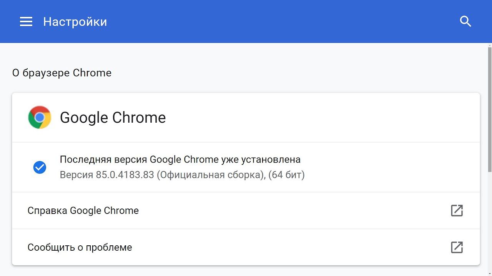The image size is (492, 276).
Task: Click the Google Chrome logo
Action: (40, 117)
